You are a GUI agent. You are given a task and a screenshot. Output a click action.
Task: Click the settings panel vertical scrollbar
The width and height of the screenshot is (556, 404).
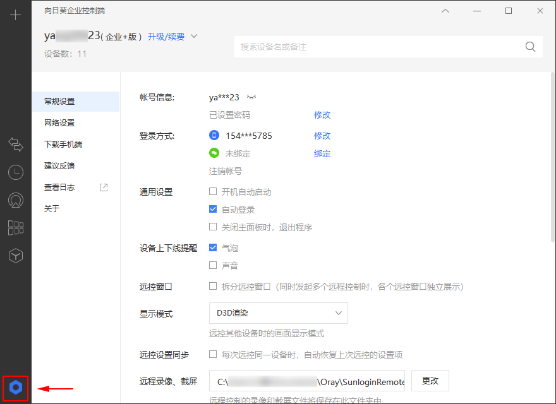click(x=552, y=157)
